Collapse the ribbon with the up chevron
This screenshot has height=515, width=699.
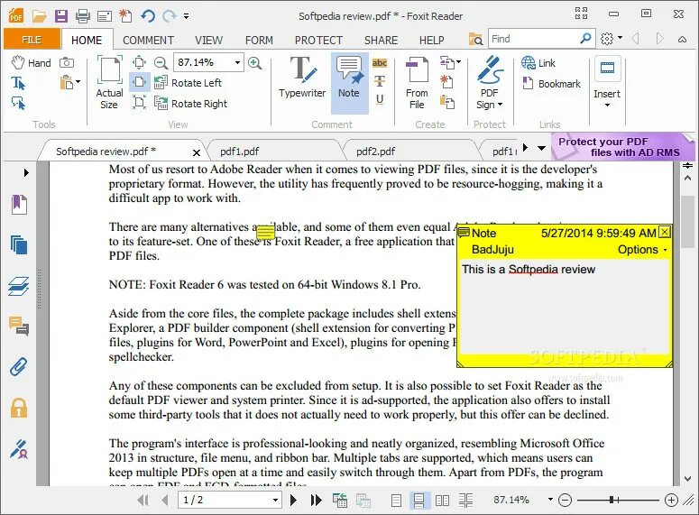click(x=682, y=40)
